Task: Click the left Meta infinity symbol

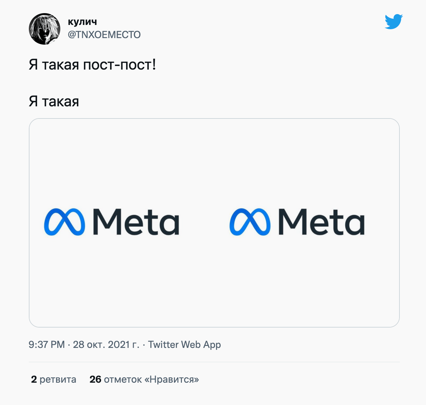Action: click(x=65, y=222)
